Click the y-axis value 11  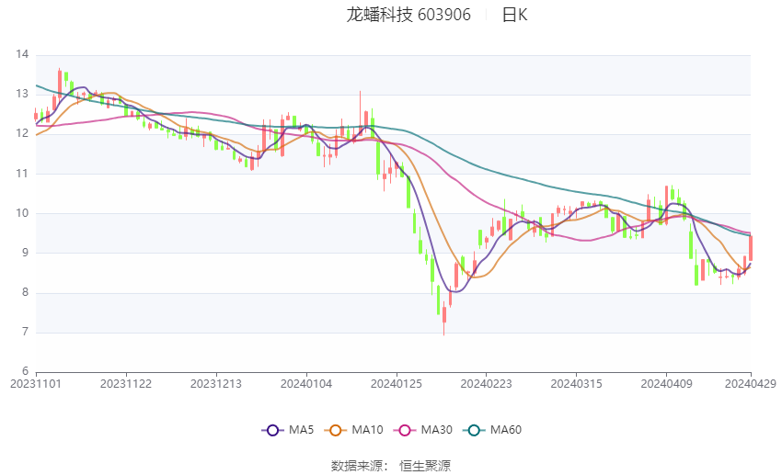pyautogui.click(x=22, y=174)
